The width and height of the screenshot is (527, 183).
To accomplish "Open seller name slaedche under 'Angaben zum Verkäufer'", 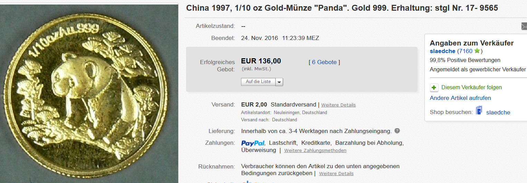I will tap(442, 51).
